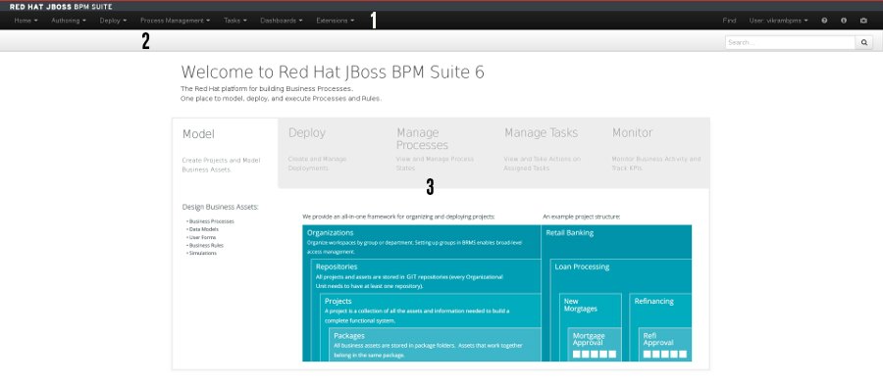Click the Find link in navbar
The width and height of the screenshot is (883, 386).
pyautogui.click(x=729, y=21)
